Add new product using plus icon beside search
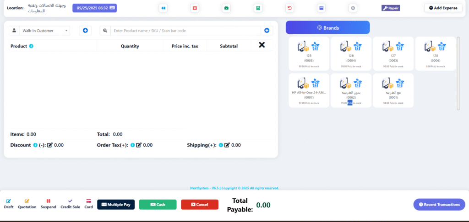 [x=267, y=31]
